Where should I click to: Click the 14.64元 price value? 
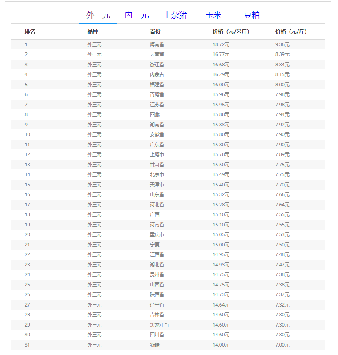tap(221, 305)
